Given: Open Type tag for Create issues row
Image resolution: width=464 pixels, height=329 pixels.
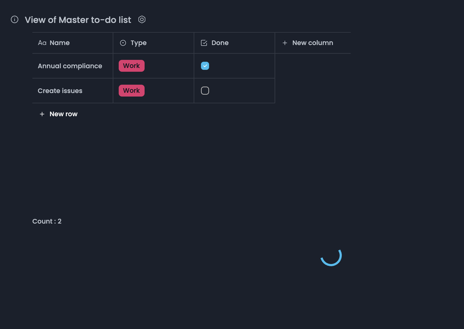Looking at the screenshot, I should pos(132,91).
